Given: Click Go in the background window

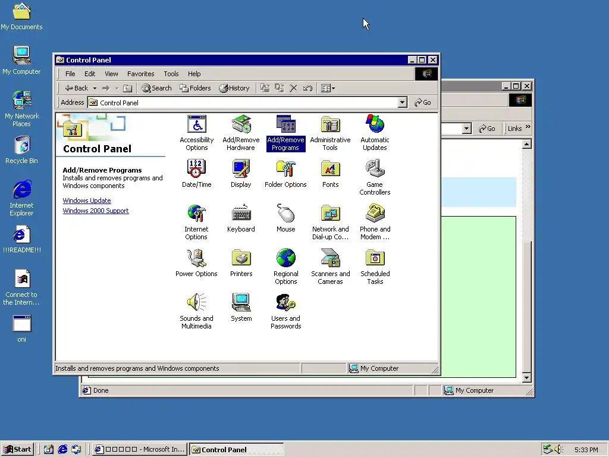Looking at the screenshot, I should (487, 129).
